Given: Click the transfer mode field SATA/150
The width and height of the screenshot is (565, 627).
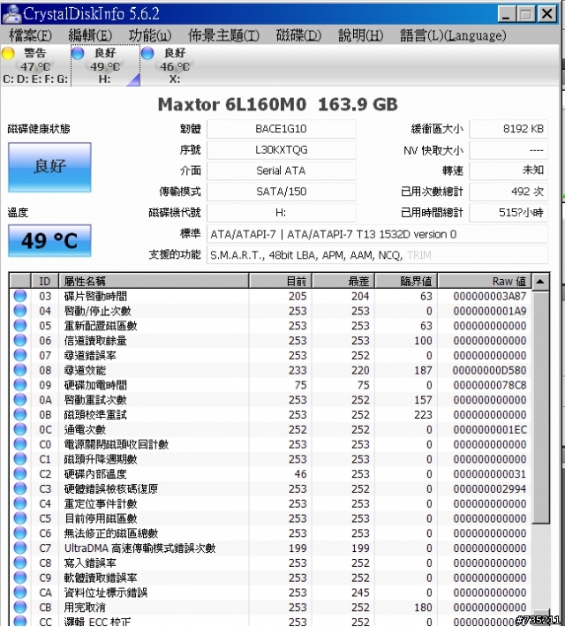Looking at the screenshot, I should [x=281, y=192].
